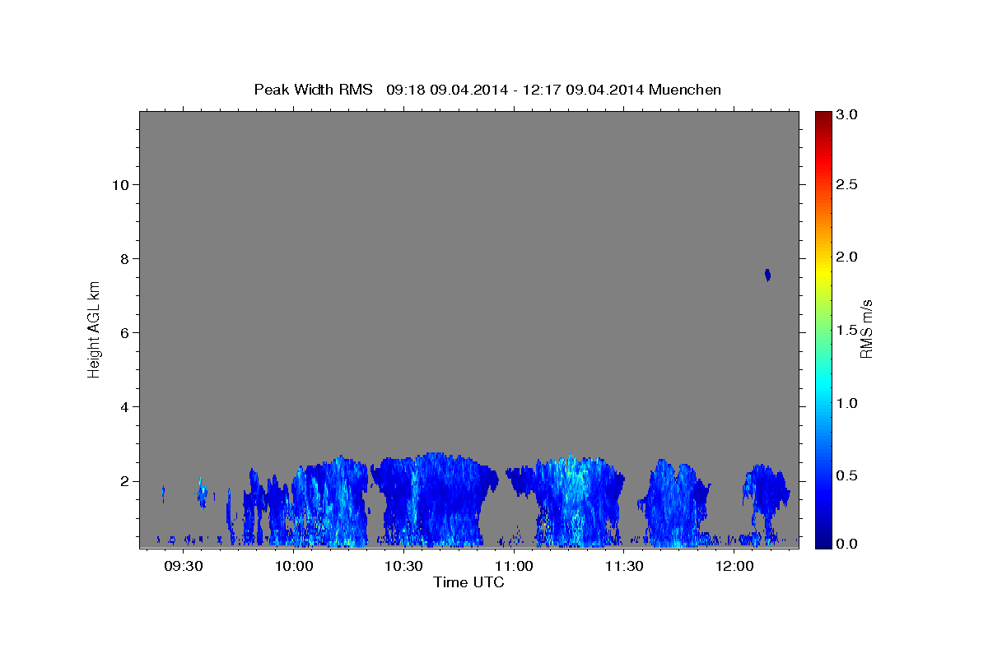Click the cloud feature around 10:40 UTC

[x=434, y=500]
